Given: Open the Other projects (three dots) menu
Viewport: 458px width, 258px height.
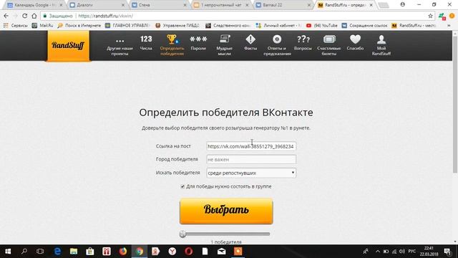Looking at the screenshot, I should click(120, 45).
